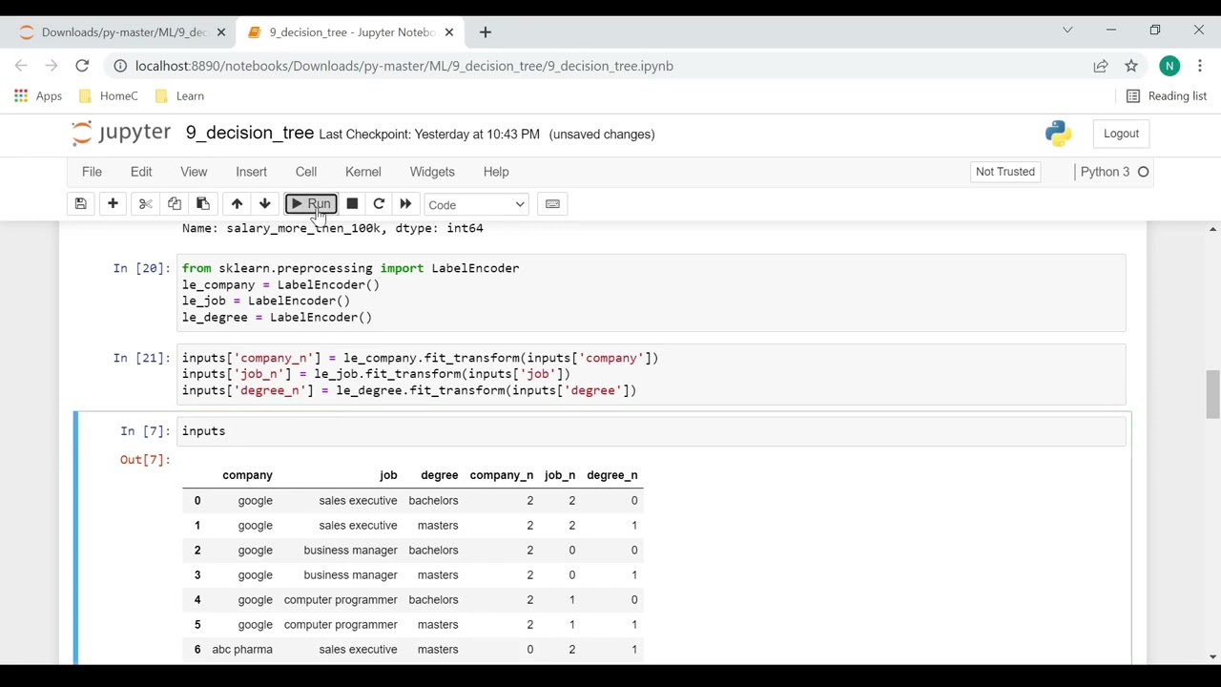The height and width of the screenshot is (687, 1221).
Task: Open a new browser tab
Action: pos(486,32)
